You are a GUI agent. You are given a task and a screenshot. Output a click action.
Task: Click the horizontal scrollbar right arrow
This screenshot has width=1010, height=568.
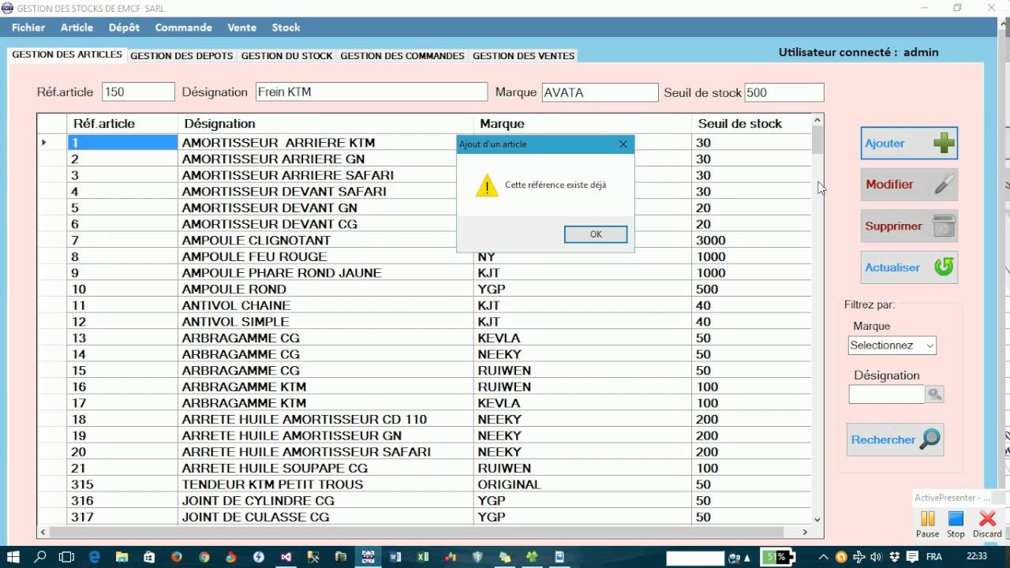(x=805, y=532)
